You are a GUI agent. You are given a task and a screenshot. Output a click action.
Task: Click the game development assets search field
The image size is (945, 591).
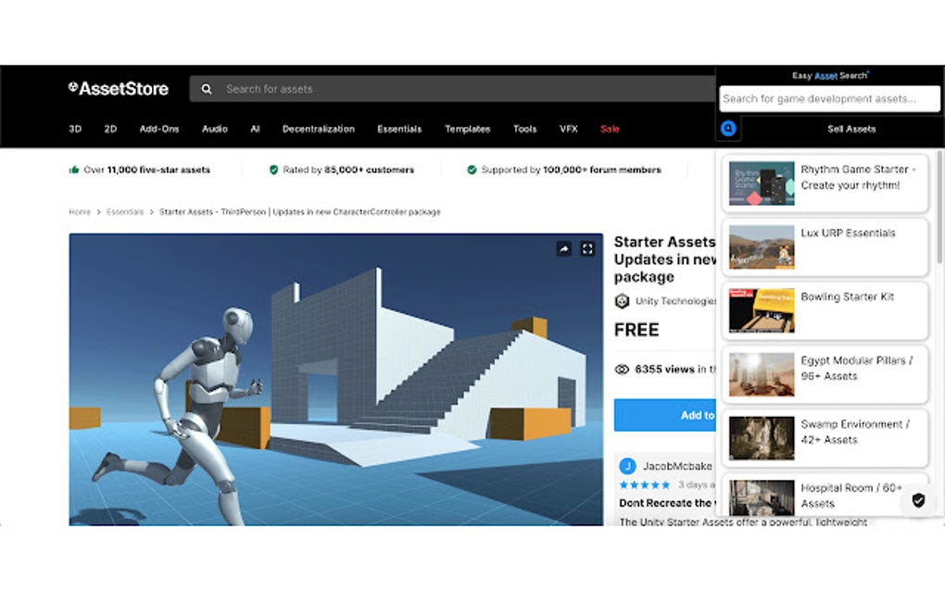831,98
